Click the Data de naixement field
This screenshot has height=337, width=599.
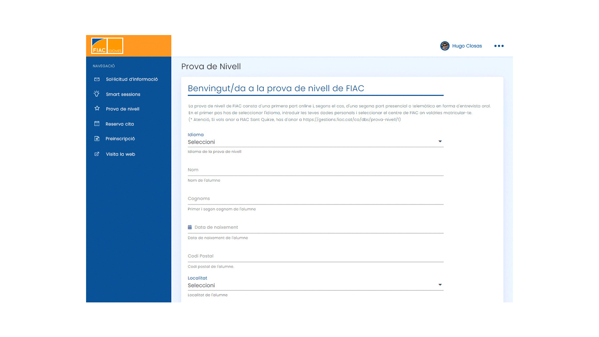click(315, 227)
